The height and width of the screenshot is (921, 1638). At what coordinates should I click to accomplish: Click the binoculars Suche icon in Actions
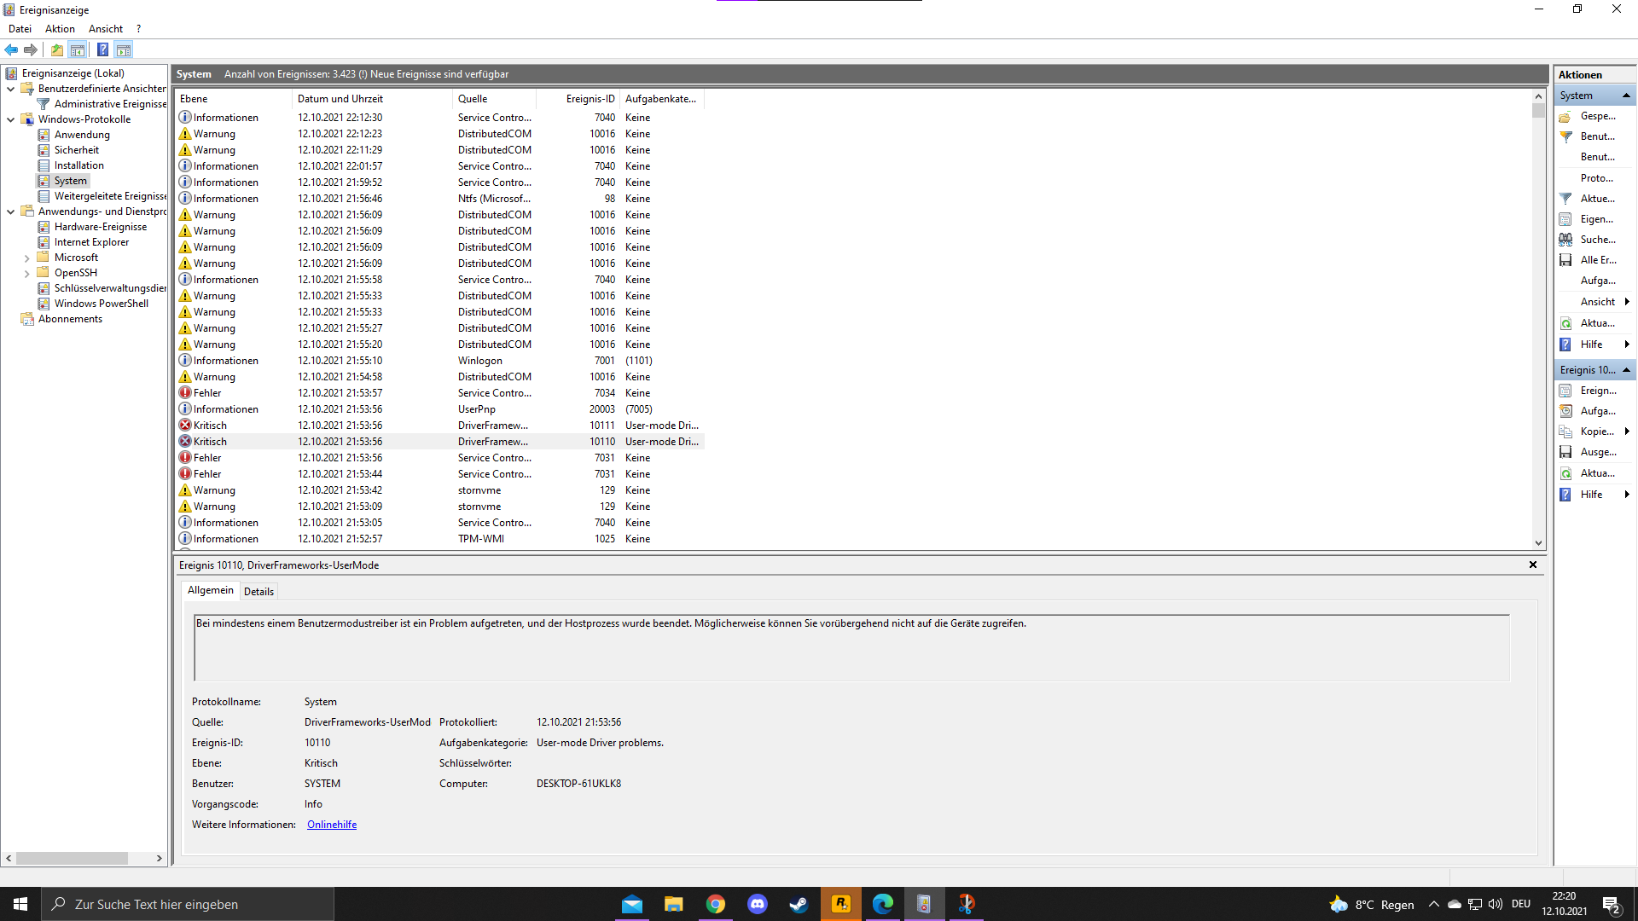pos(1565,240)
